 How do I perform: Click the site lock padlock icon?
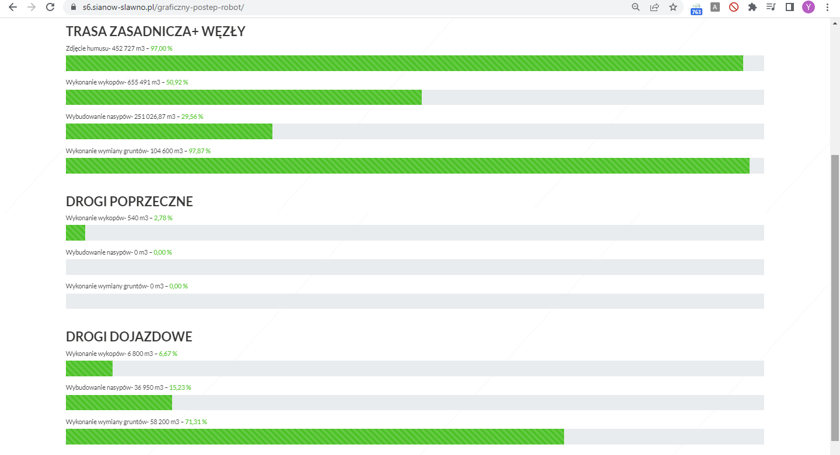click(73, 8)
